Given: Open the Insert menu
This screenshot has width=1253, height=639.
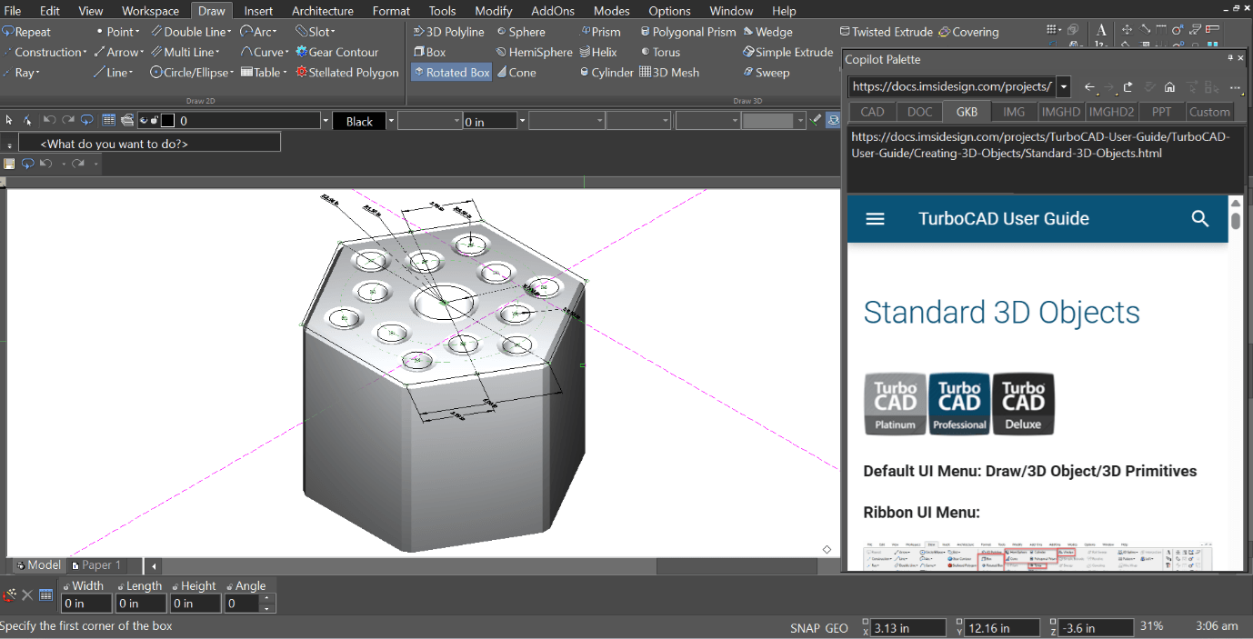Looking at the screenshot, I should pos(258,11).
